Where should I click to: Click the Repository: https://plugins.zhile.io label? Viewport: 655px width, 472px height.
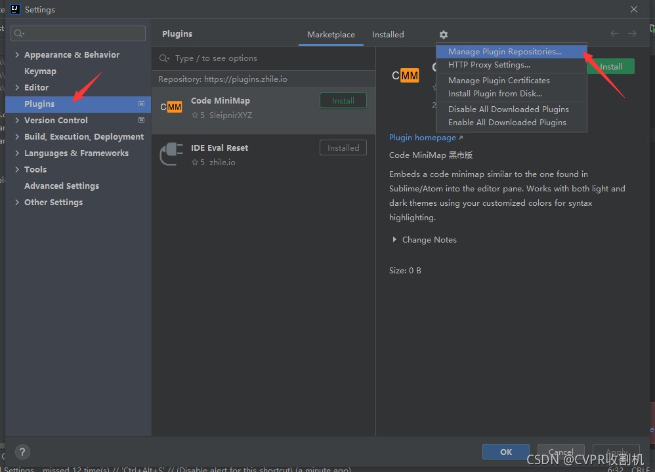click(222, 79)
